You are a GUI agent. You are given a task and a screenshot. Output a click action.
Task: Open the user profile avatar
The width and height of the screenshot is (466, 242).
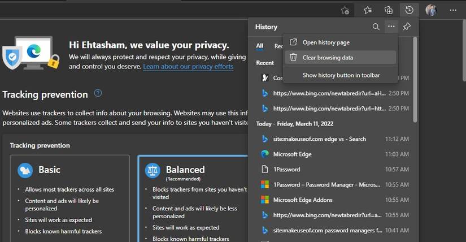tap(431, 10)
